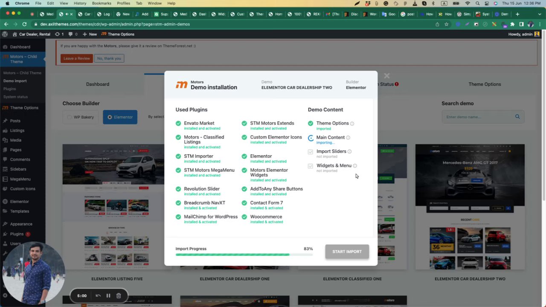Image resolution: width=546 pixels, height=307 pixels.
Task: Open Dashboard in the WordPress sidebar
Action: 20,47
